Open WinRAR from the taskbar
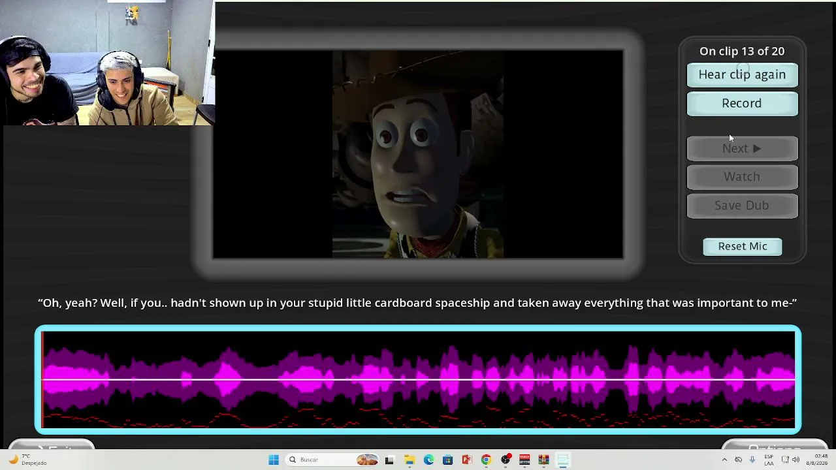The width and height of the screenshot is (836, 470). [543, 460]
